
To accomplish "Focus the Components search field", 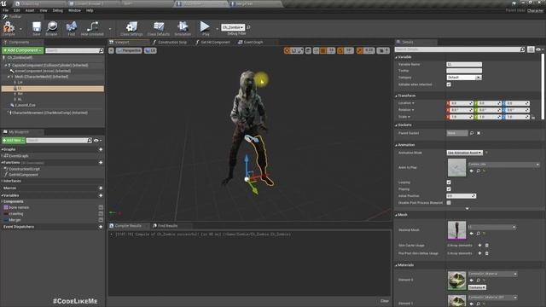I will click(x=73, y=50).
